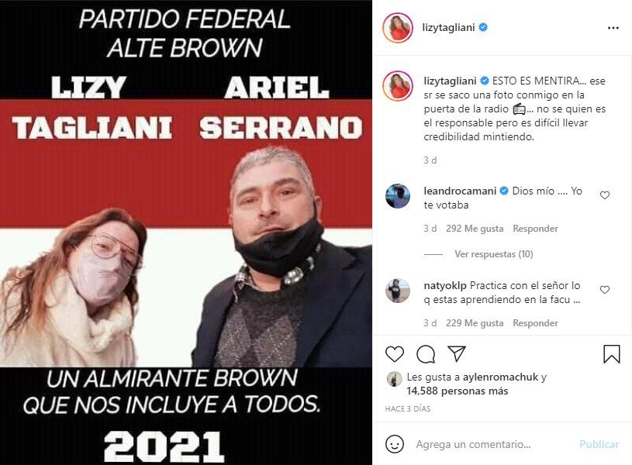The width and height of the screenshot is (632, 465).
Task: Like leandrocamani's comment
Action: (605, 195)
